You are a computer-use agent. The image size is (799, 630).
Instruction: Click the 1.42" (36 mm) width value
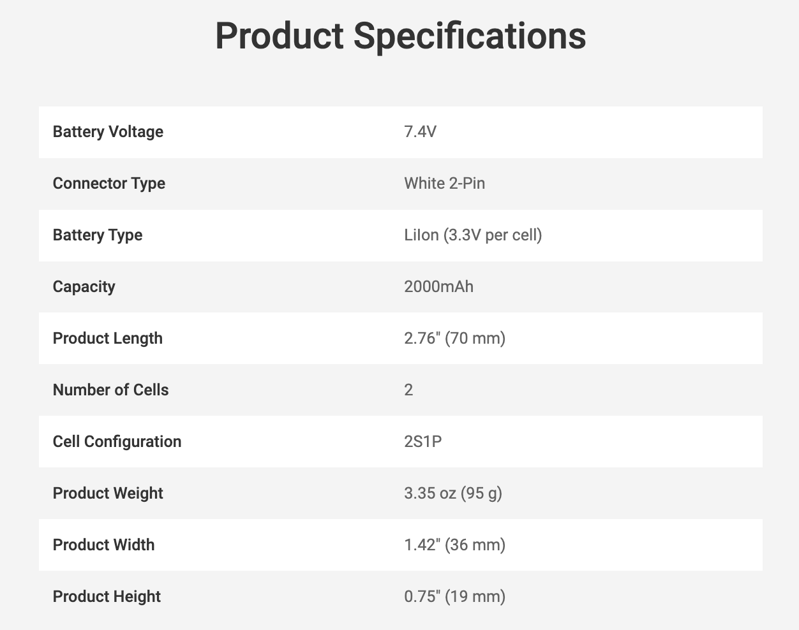(x=454, y=545)
